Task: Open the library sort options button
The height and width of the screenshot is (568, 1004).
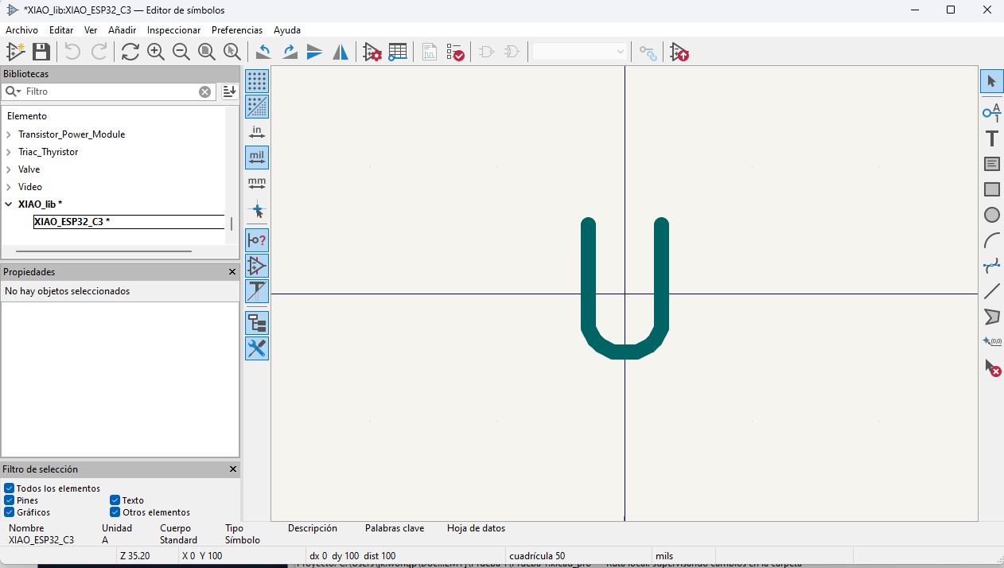Action: tap(230, 91)
